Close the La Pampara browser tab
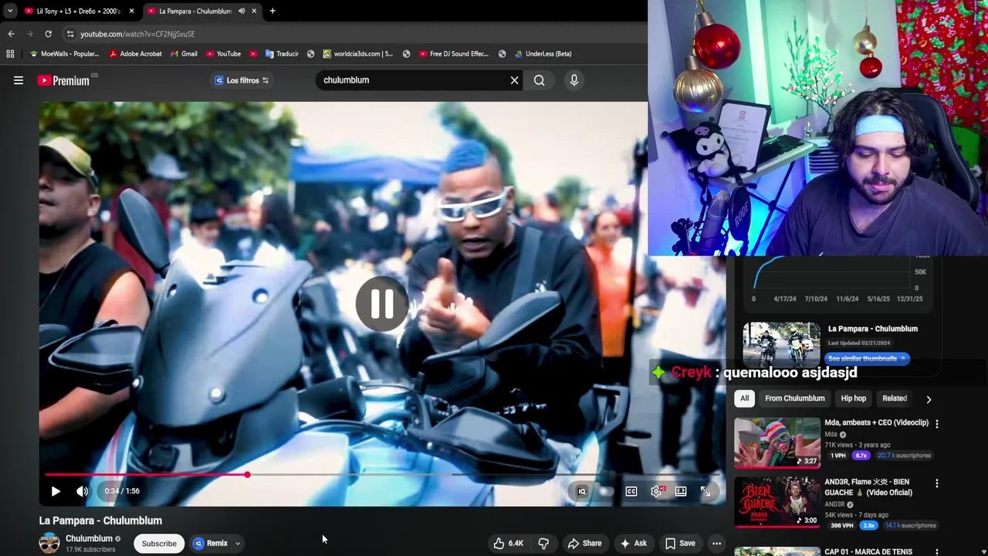Image resolution: width=988 pixels, height=556 pixels. point(254,11)
